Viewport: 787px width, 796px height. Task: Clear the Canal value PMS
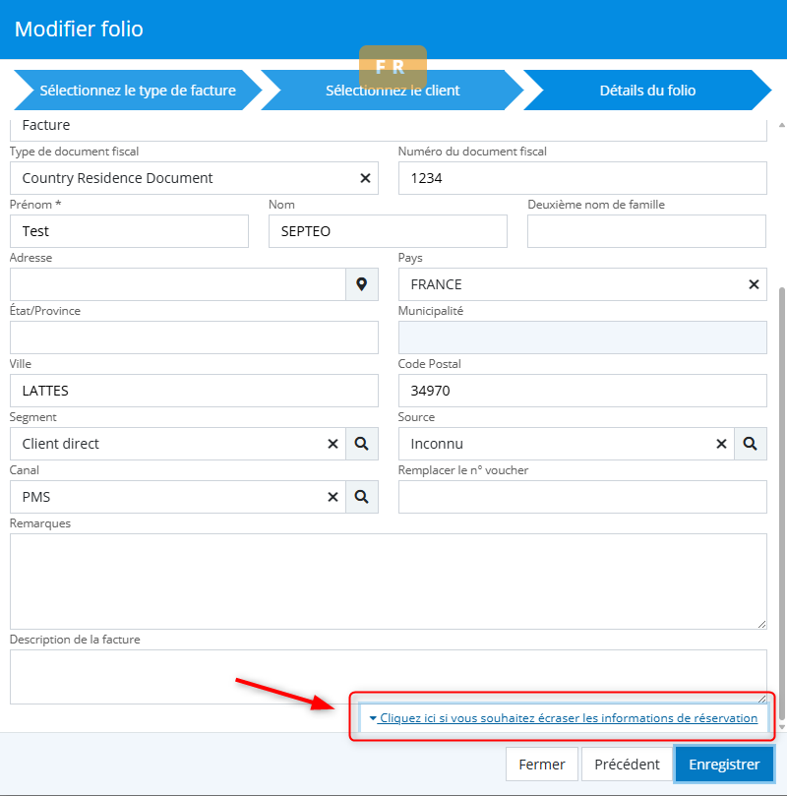click(333, 497)
